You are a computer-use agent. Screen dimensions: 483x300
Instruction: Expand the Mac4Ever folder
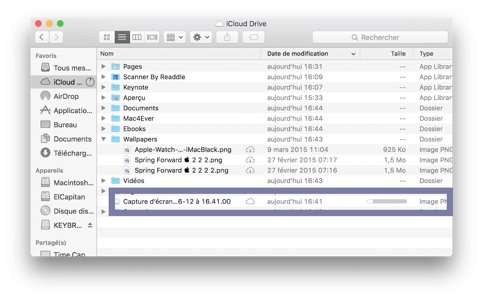click(103, 118)
